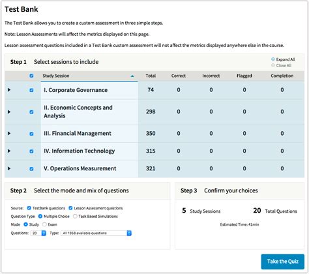The height and width of the screenshot is (274, 309).
Task: Sort by the Total column header
Action: (x=151, y=76)
